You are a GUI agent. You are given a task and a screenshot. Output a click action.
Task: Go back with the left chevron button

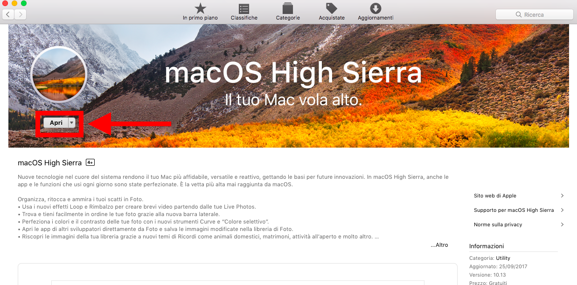pyautogui.click(x=8, y=14)
